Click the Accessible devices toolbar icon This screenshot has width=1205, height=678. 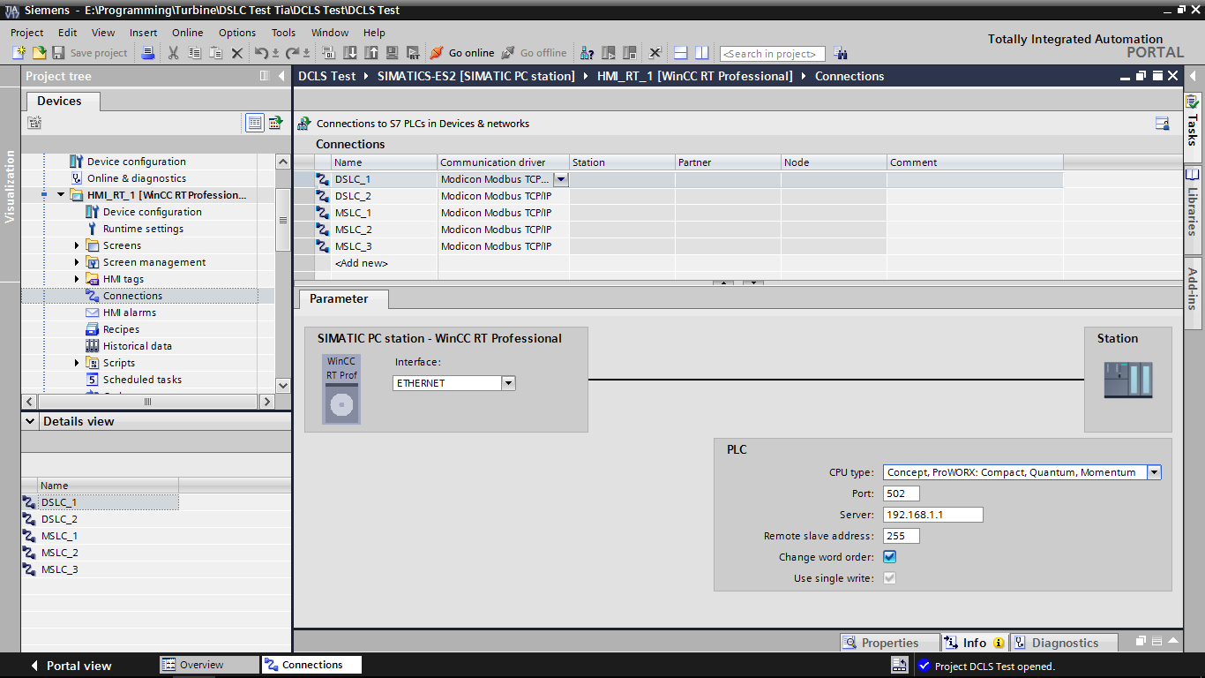click(x=587, y=53)
